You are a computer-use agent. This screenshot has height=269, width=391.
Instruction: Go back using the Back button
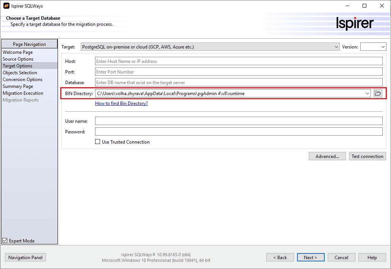pos(280,257)
